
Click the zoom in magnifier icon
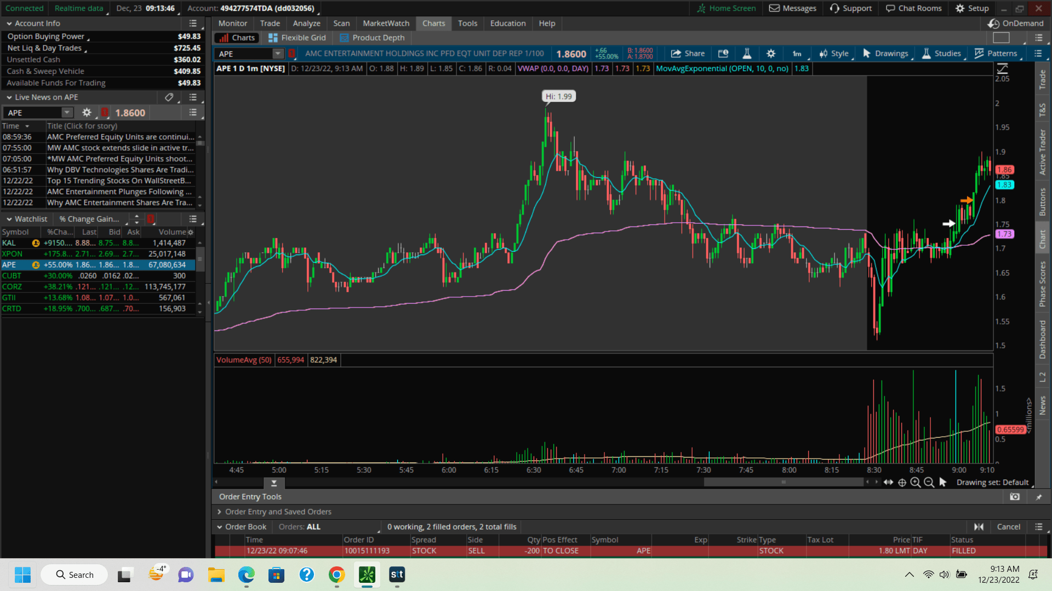(916, 482)
